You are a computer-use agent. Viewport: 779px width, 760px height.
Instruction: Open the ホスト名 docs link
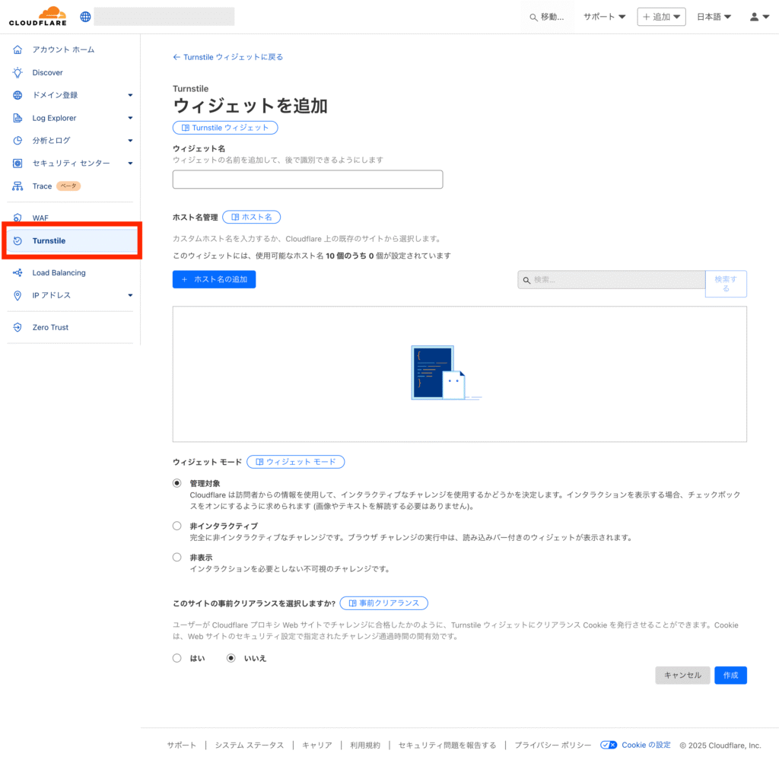(x=251, y=217)
